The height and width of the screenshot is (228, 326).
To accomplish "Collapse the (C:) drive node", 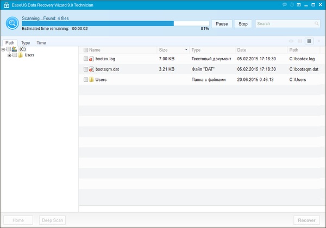I will click(3, 49).
